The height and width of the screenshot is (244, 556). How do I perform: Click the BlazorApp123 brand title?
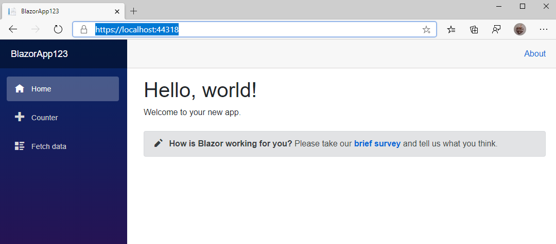pos(39,54)
